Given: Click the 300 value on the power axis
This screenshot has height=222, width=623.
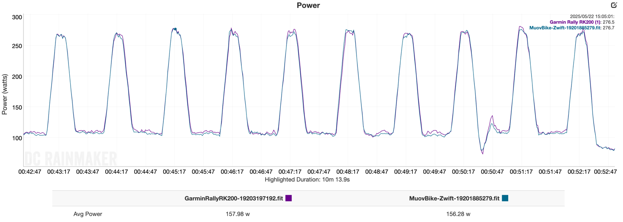Looking at the screenshot, I should coord(17,17).
